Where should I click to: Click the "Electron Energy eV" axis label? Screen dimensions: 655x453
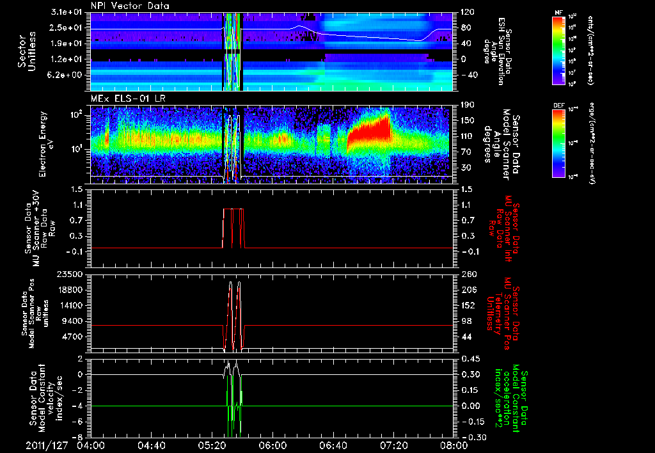pyautogui.click(x=47, y=144)
